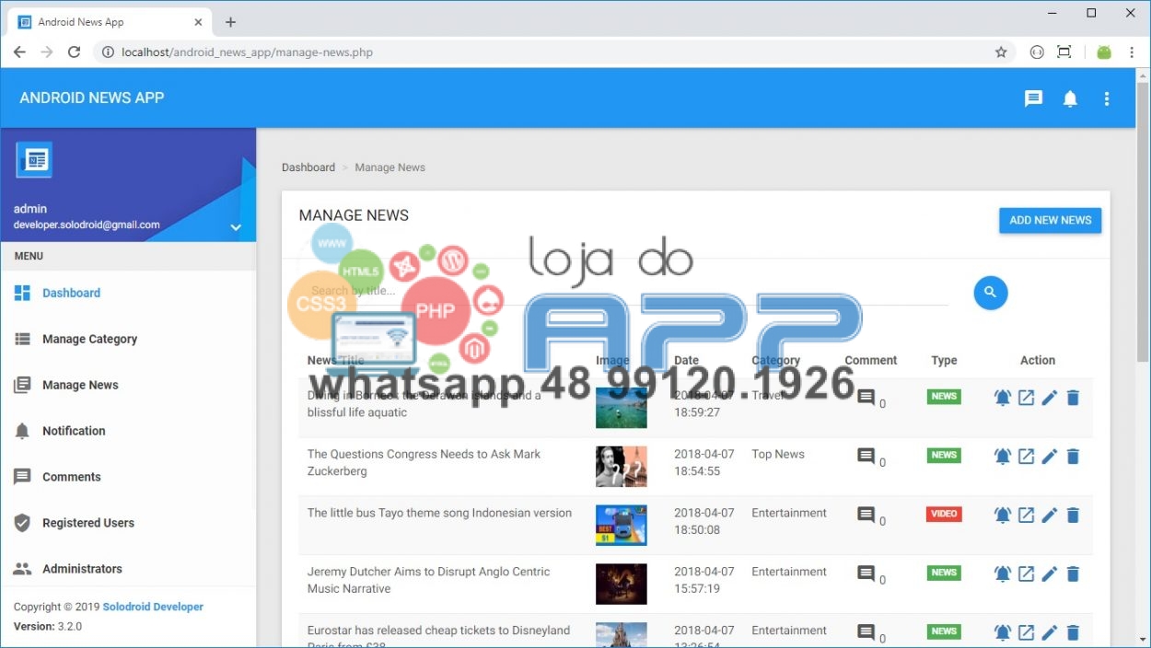1151x648 pixels.
Task: Click the blue search magnifier button
Action: click(990, 293)
